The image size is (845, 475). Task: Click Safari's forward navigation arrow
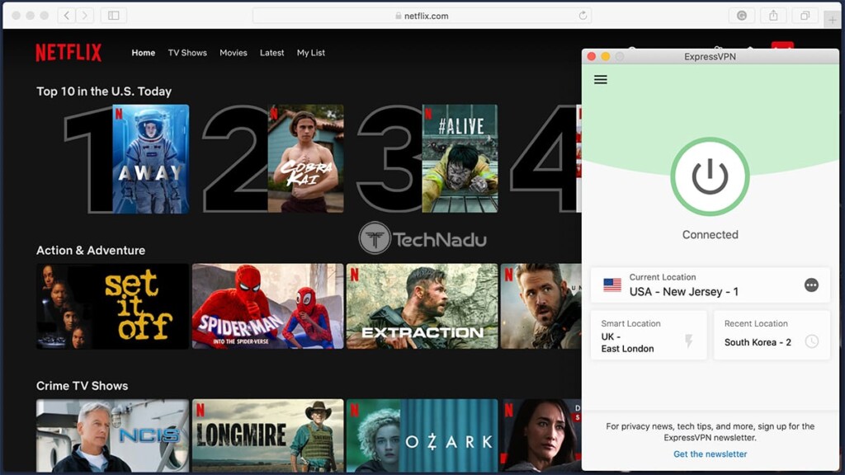84,16
